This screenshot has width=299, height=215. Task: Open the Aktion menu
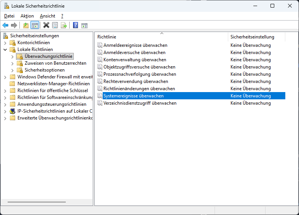[27, 16]
